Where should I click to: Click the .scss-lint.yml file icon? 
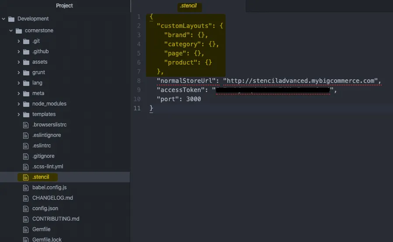click(26, 167)
